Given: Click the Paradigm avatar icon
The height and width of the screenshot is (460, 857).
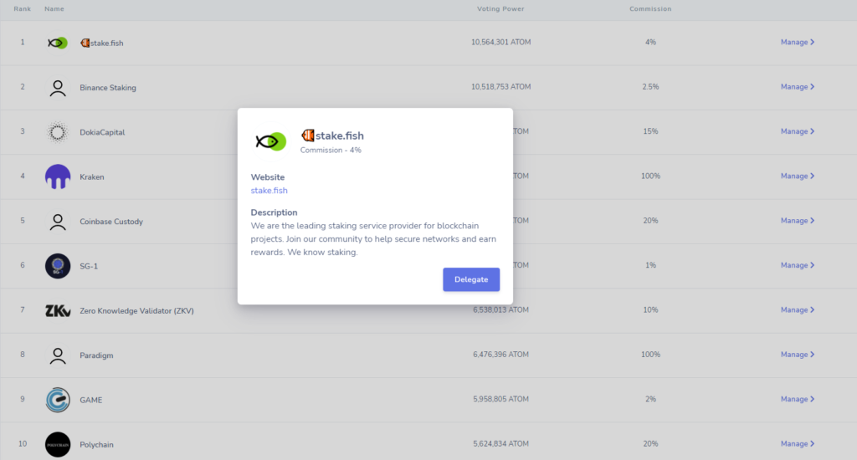Looking at the screenshot, I should coord(58,355).
